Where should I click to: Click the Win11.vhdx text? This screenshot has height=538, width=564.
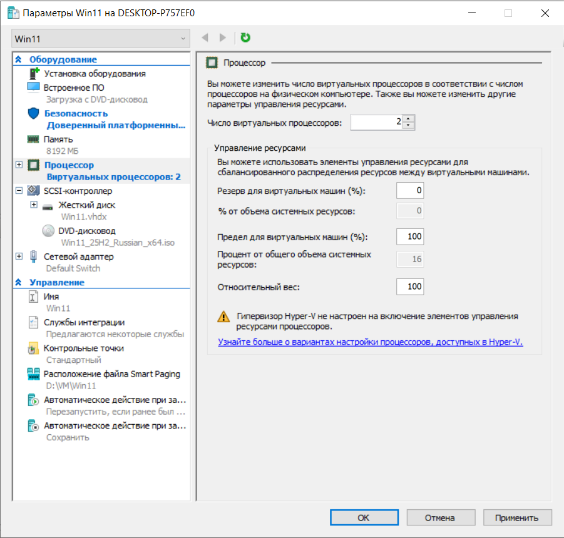pos(84,216)
